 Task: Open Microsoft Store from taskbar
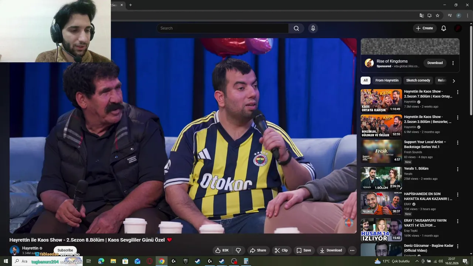(125, 261)
